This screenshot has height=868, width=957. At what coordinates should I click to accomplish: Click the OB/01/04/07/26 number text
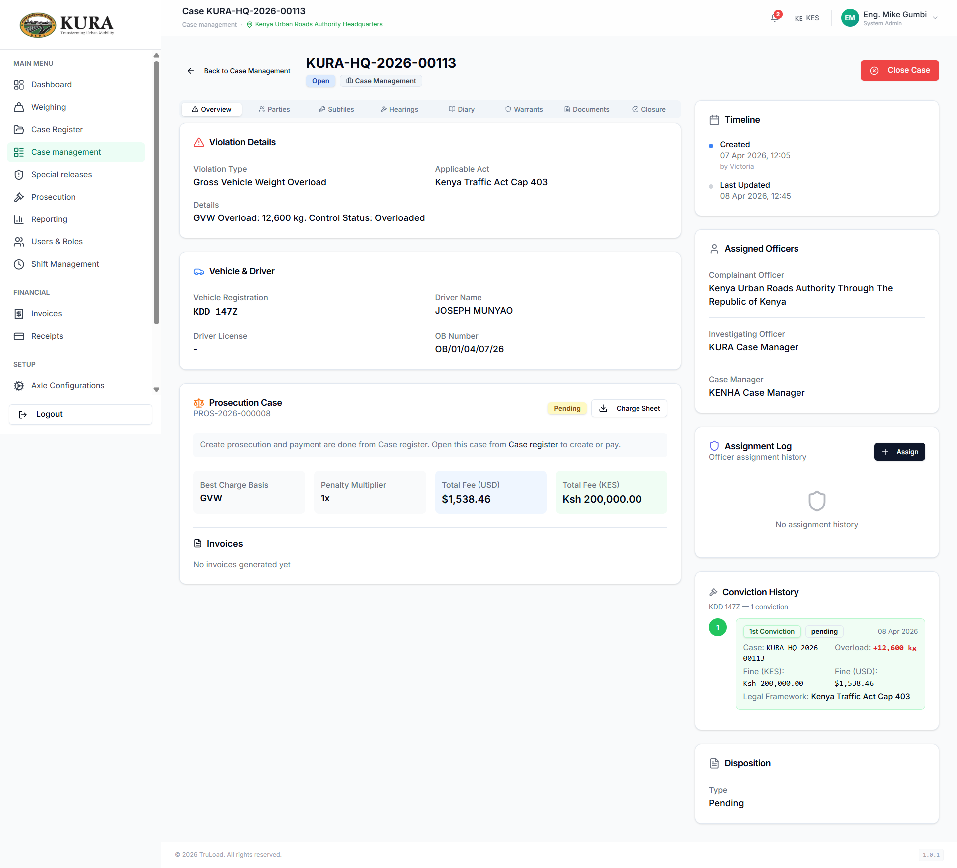tap(469, 349)
